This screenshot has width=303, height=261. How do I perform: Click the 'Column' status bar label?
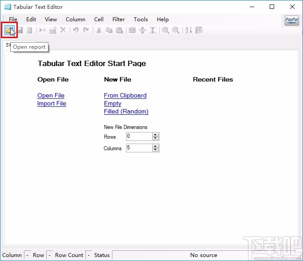(12, 255)
